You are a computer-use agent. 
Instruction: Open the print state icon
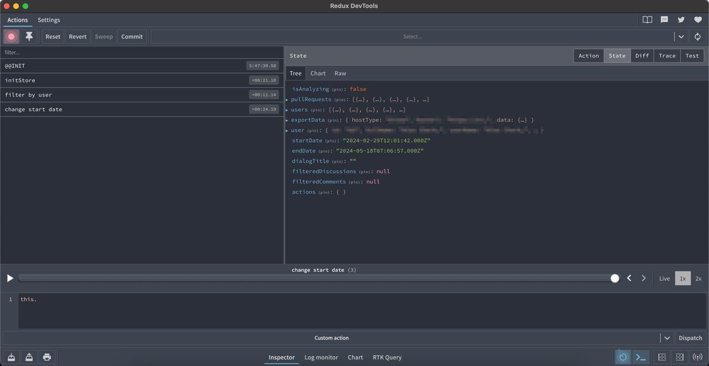click(47, 357)
